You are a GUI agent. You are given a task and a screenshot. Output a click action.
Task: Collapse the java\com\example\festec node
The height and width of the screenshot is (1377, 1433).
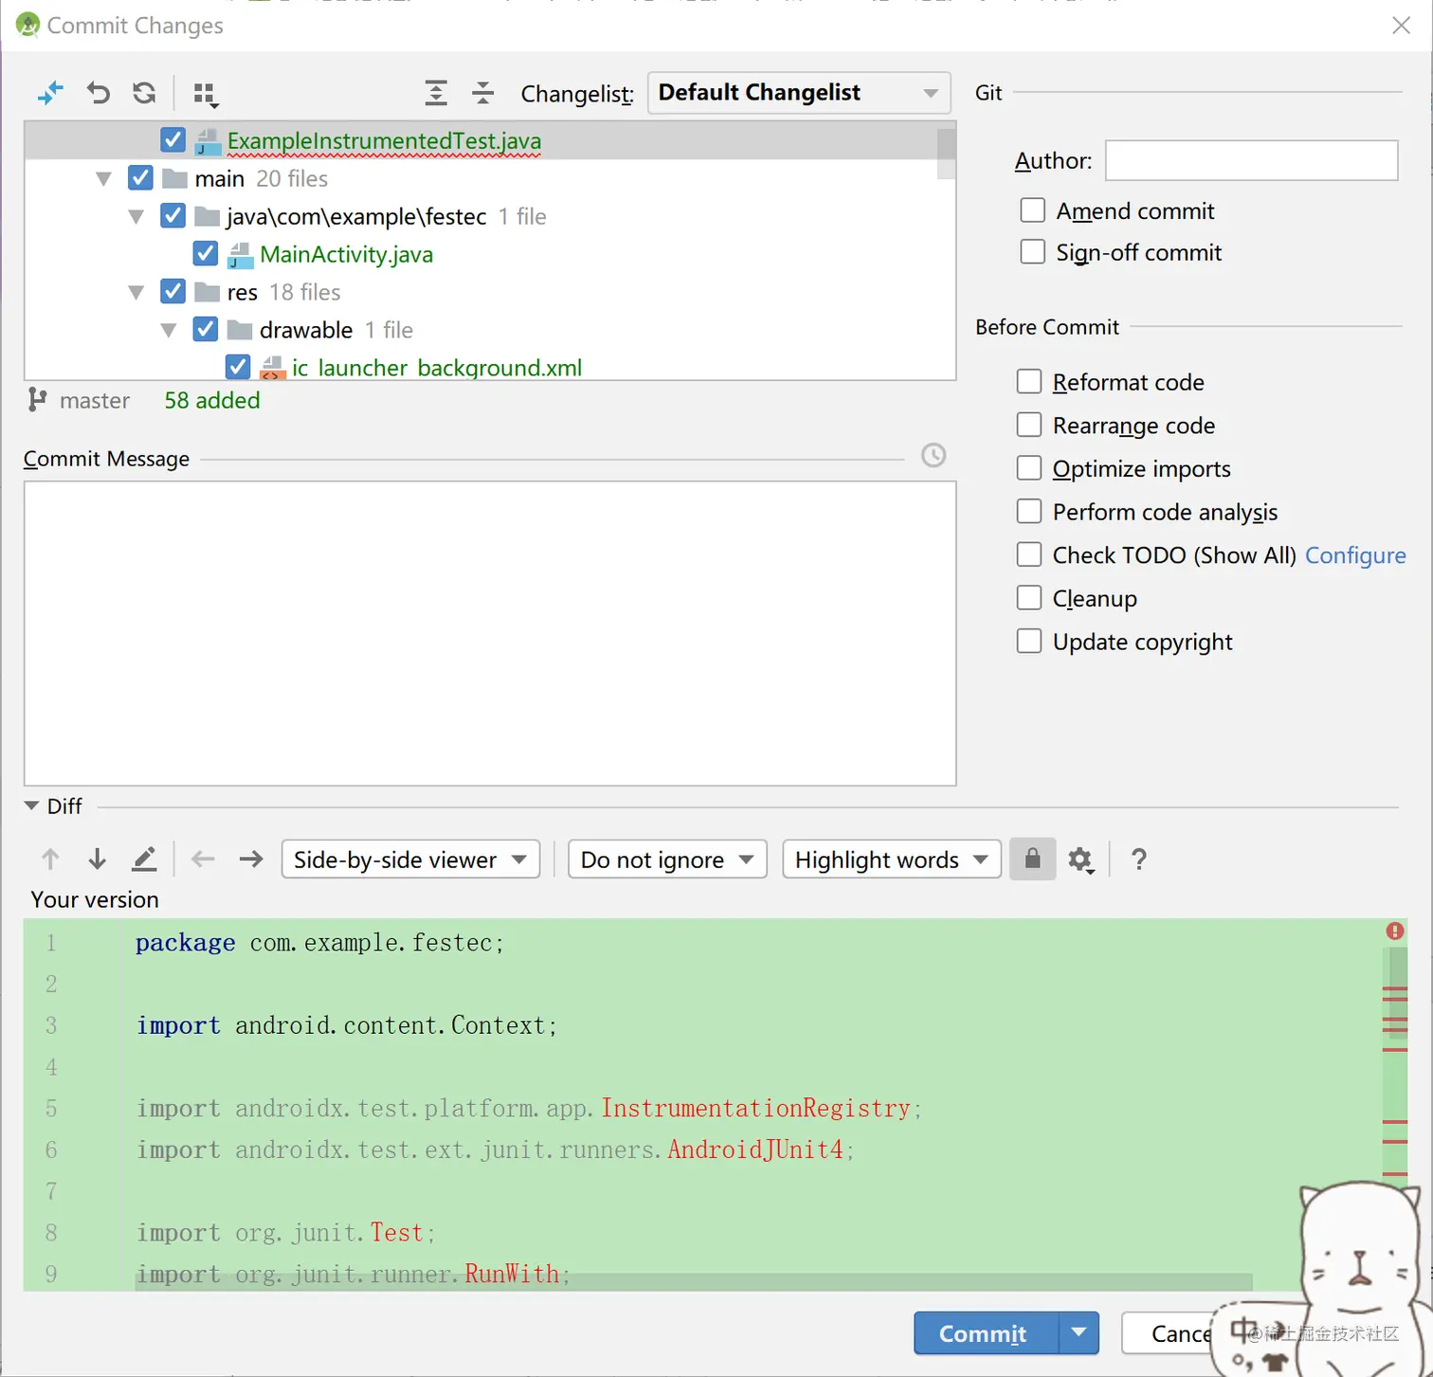[136, 216]
